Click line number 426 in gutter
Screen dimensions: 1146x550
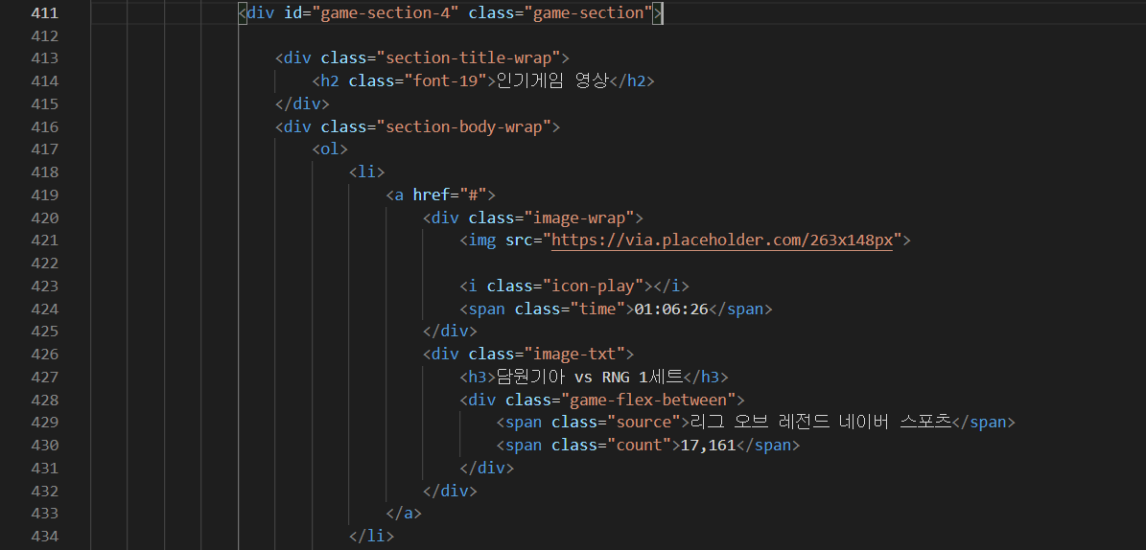pyautogui.click(x=45, y=355)
